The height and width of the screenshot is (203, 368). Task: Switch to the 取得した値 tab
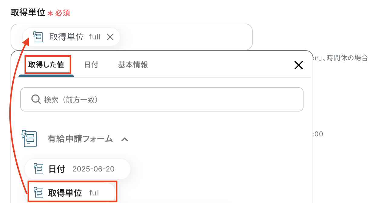click(46, 65)
